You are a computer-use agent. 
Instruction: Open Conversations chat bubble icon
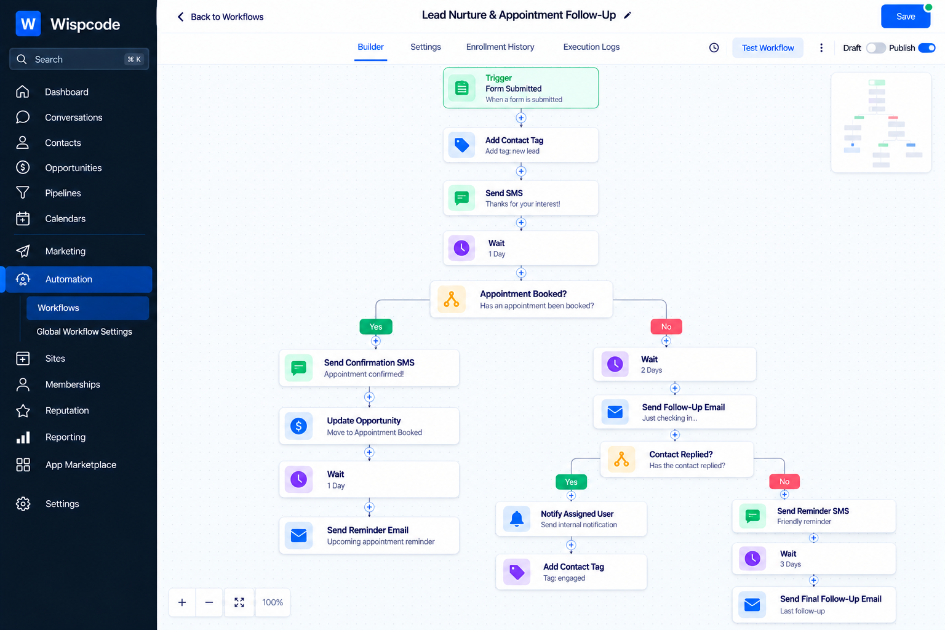pyautogui.click(x=23, y=117)
